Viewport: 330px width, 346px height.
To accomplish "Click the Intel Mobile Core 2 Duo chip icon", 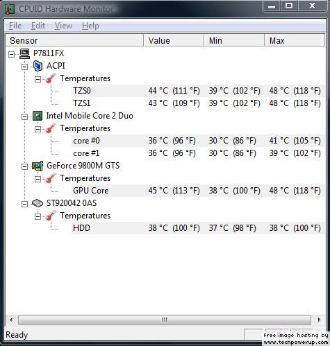I will (x=38, y=116).
